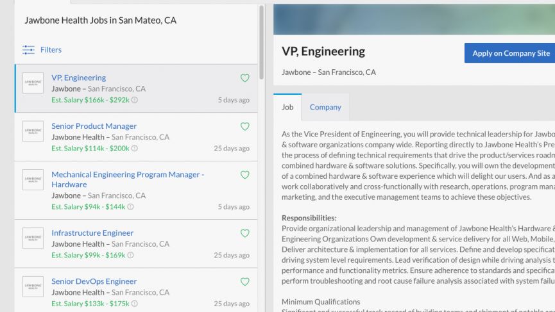
Task: Show salary info for $114k - $200k estimate
Action: tap(135, 149)
